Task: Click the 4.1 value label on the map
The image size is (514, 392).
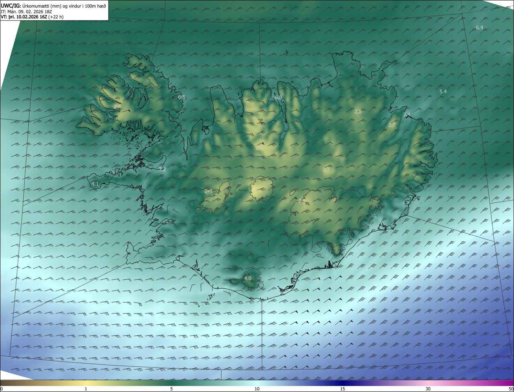Action: (x=95, y=184)
